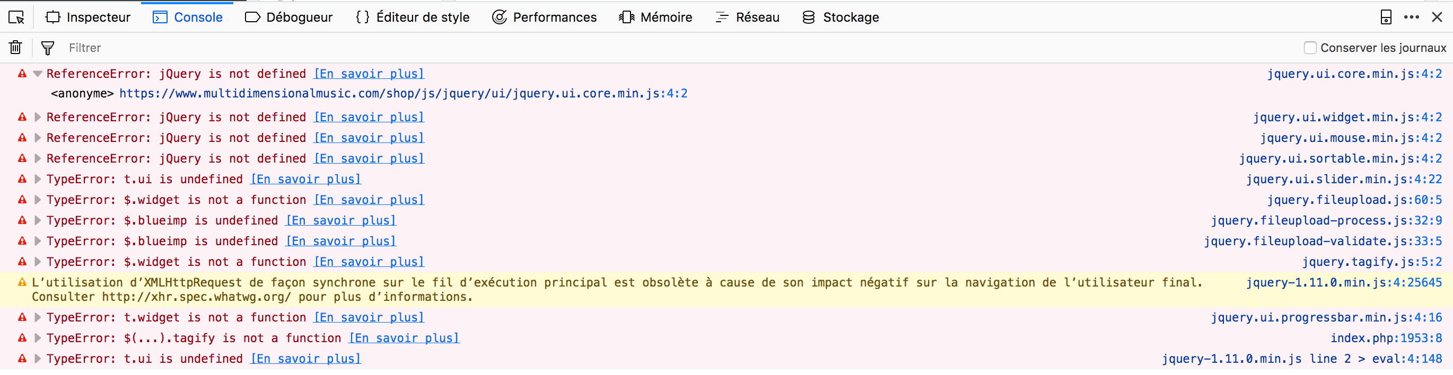
Task: Open the three-dot devtools options menu
Action: (1411, 17)
